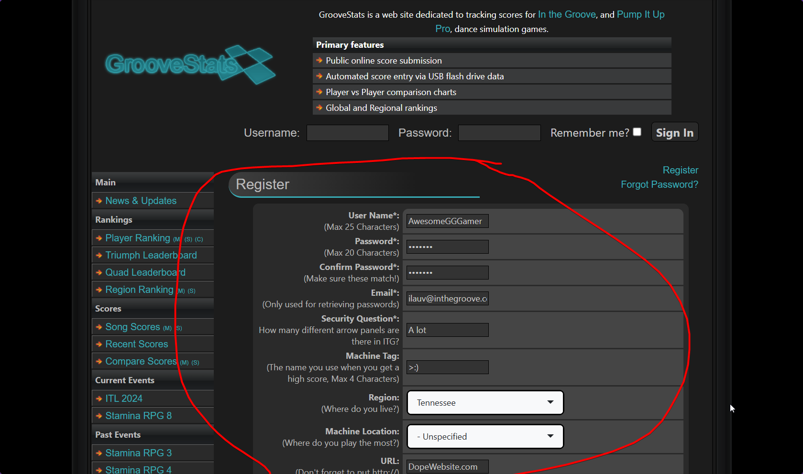This screenshot has height=474, width=803.
Task: Click the arrow icon beside ITL 2024
Action: tap(99, 399)
